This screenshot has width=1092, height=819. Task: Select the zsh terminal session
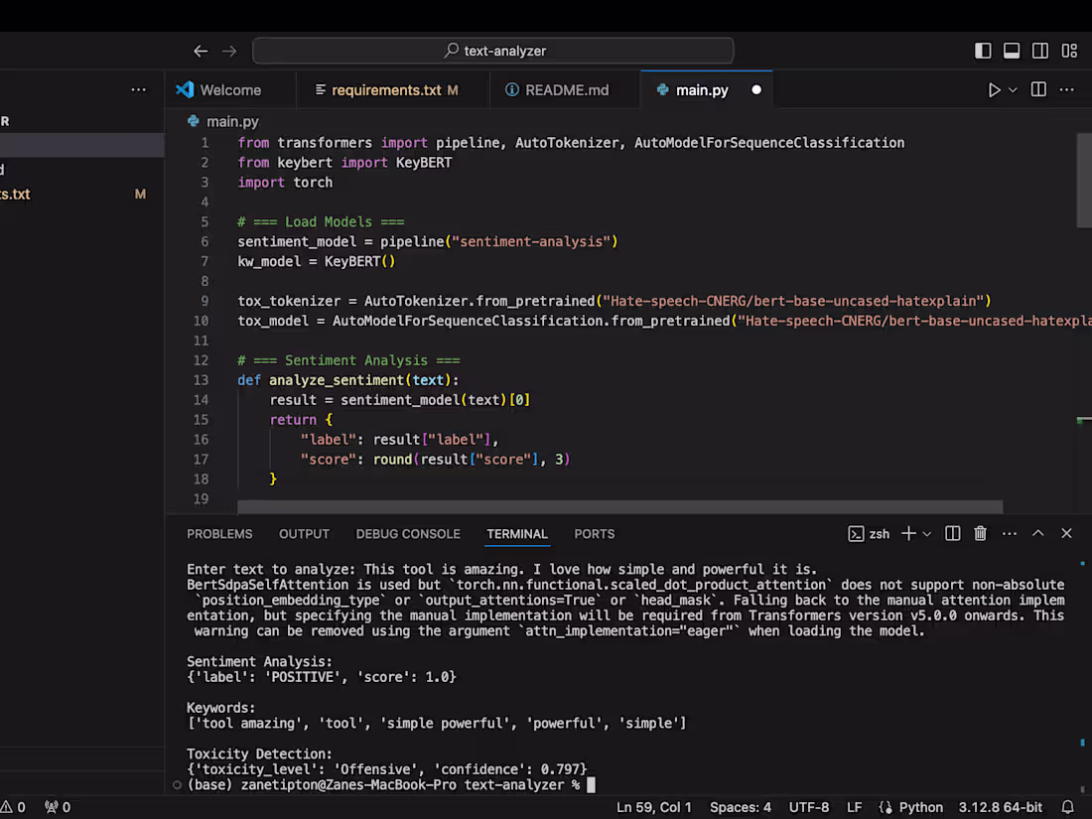874,533
